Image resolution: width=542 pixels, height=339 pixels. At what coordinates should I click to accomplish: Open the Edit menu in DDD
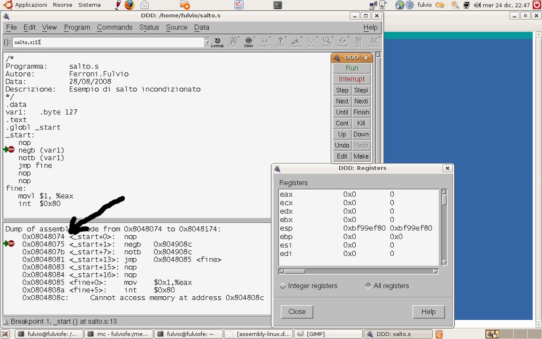tap(30, 27)
